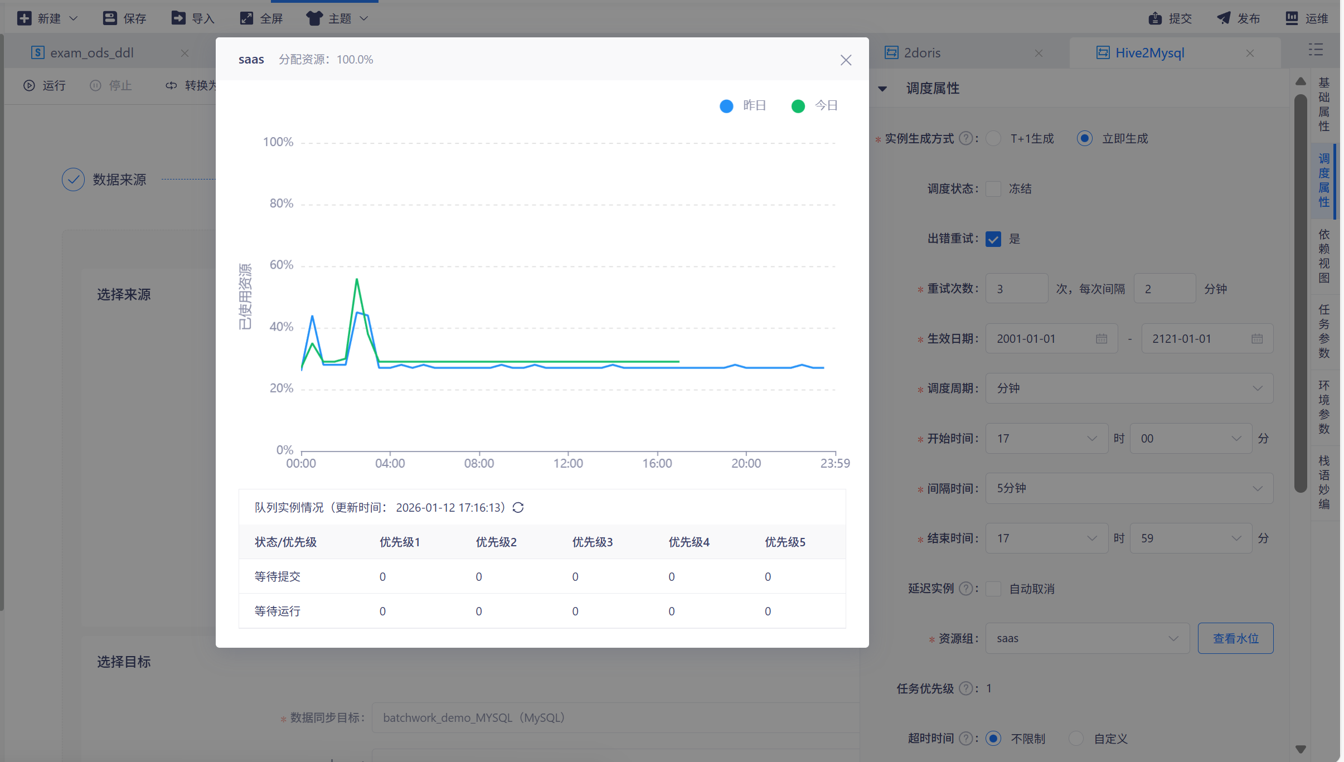Open the 资源组 saas dropdown
Image resolution: width=1344 pixels, height=762 pixels.
point(1088,638)
